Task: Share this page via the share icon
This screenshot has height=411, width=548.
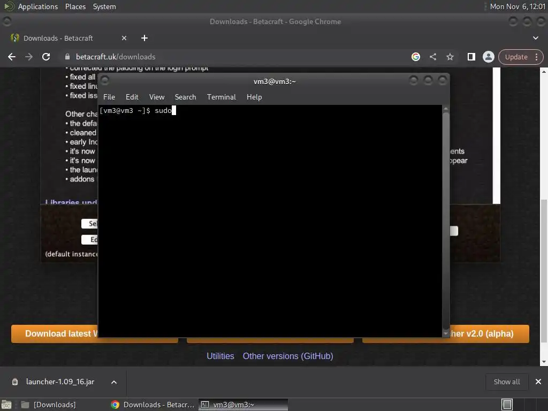Action: coord(432,57)
